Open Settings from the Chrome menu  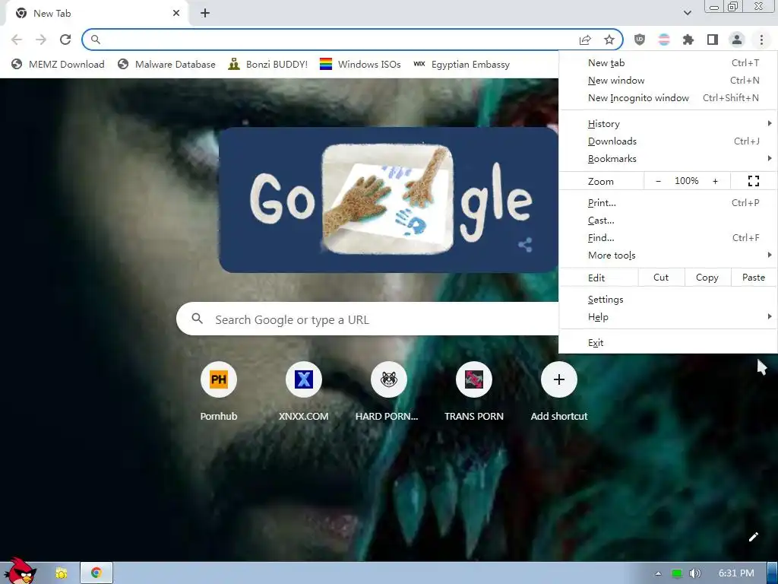tap(669, 300)
